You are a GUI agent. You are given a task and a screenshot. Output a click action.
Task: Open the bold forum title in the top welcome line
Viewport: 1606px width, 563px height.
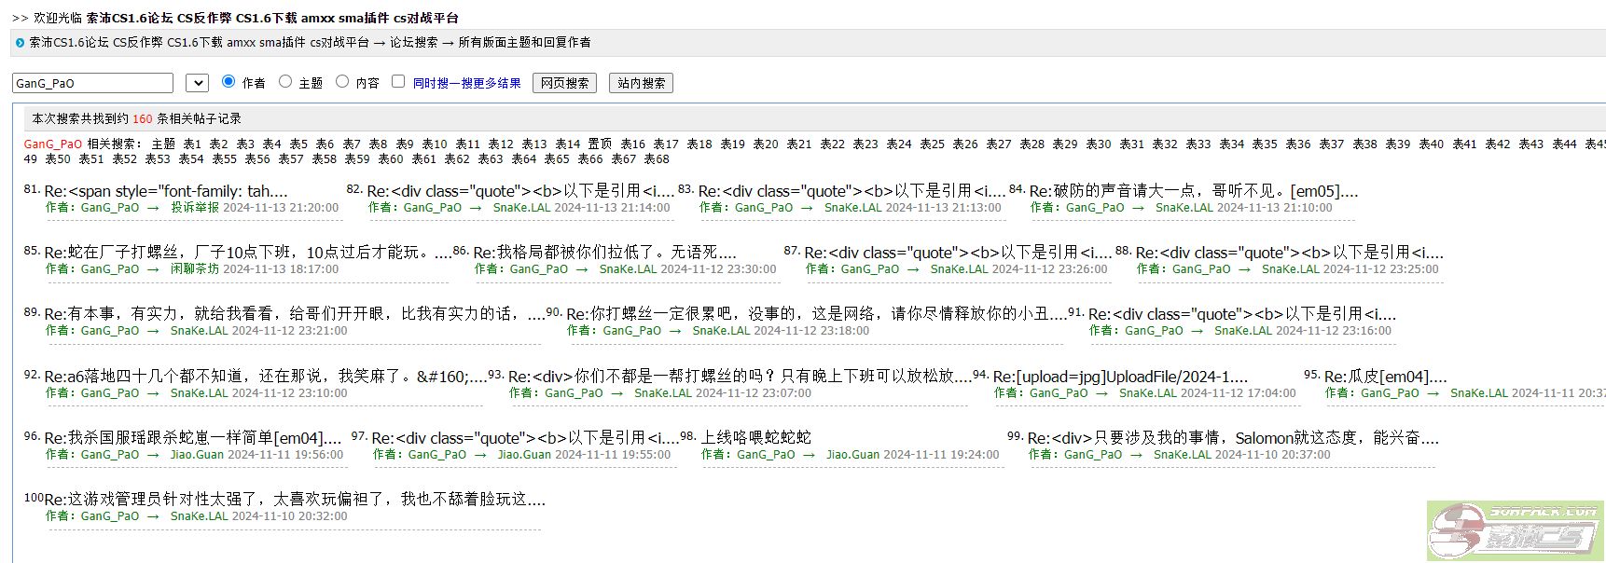(x=271, y=18)
